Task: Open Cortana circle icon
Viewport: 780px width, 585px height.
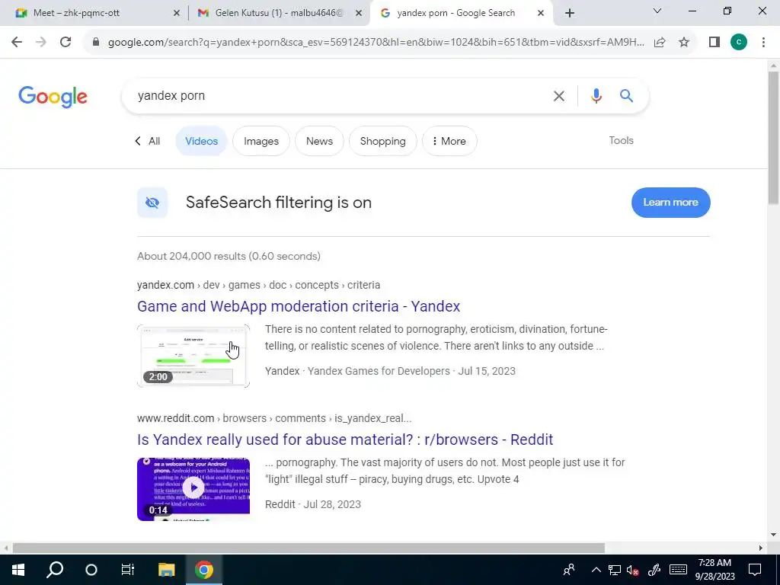Action: tap(91, 570)
